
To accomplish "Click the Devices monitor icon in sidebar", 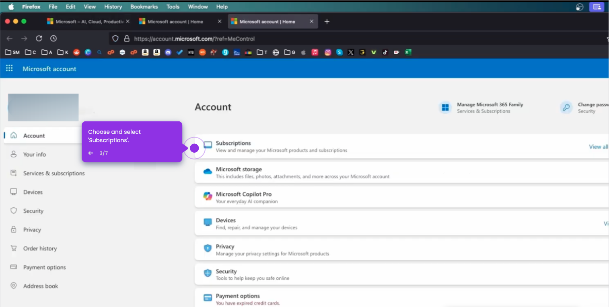I will pyautogui.click(x=14, y=192).
